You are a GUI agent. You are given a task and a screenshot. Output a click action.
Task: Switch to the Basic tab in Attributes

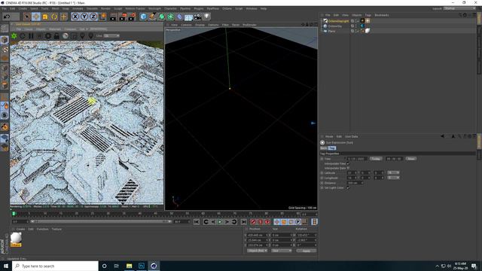pyautogui.click(x=323, y=148)
